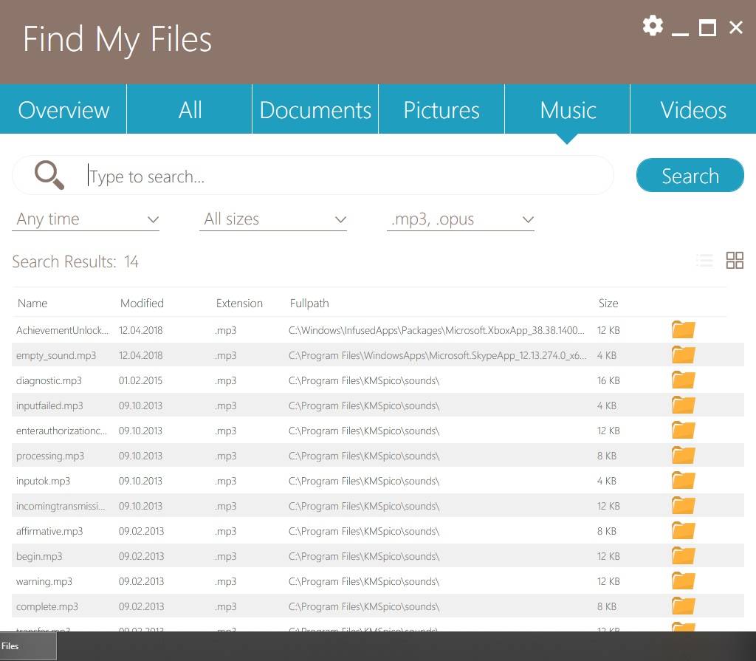The image size is (756, 661).
Task: Open folder for AchievementUnlock file
Action: click(683, 329)
